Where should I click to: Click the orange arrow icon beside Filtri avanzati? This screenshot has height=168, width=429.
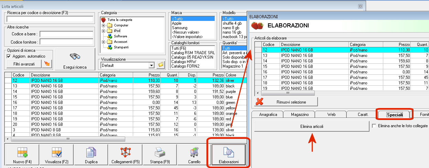tap(47, 64)
